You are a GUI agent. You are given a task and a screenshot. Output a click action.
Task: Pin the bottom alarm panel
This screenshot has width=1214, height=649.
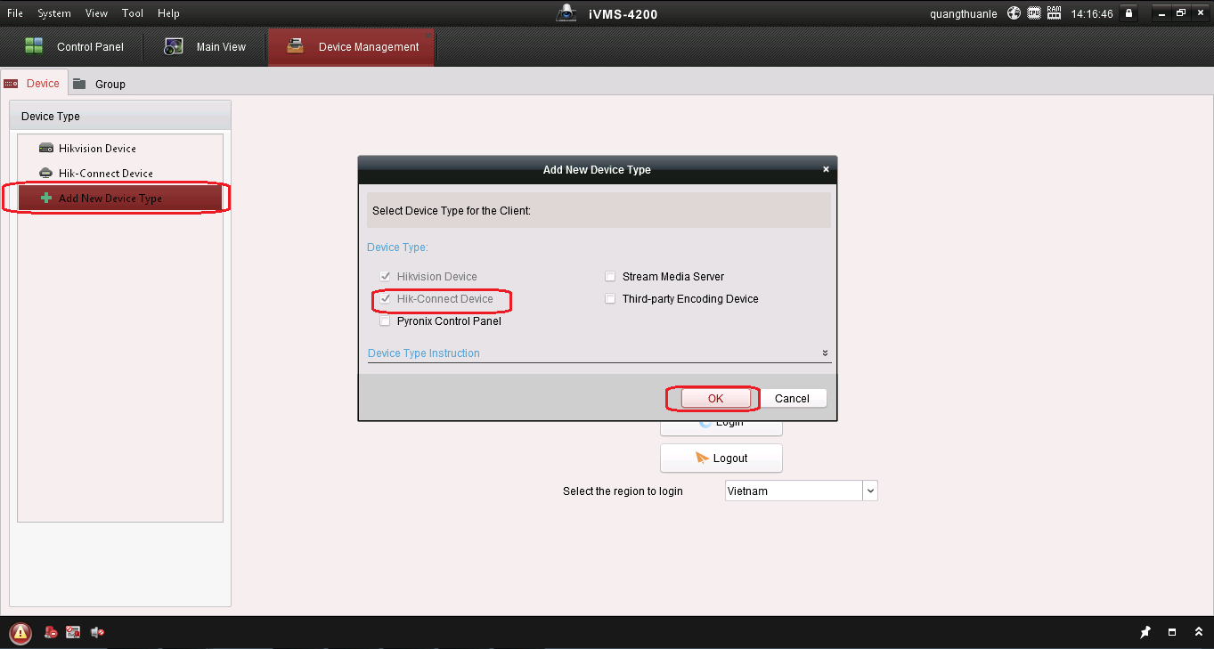1145,632
